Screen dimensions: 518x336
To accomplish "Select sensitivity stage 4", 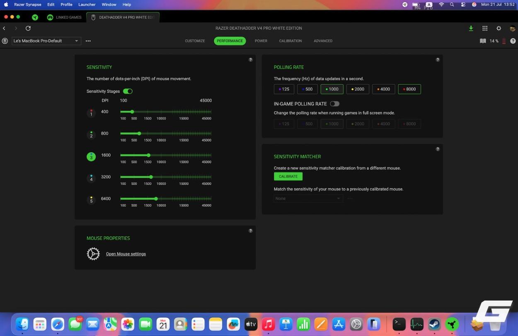I will tap(91, 178).
